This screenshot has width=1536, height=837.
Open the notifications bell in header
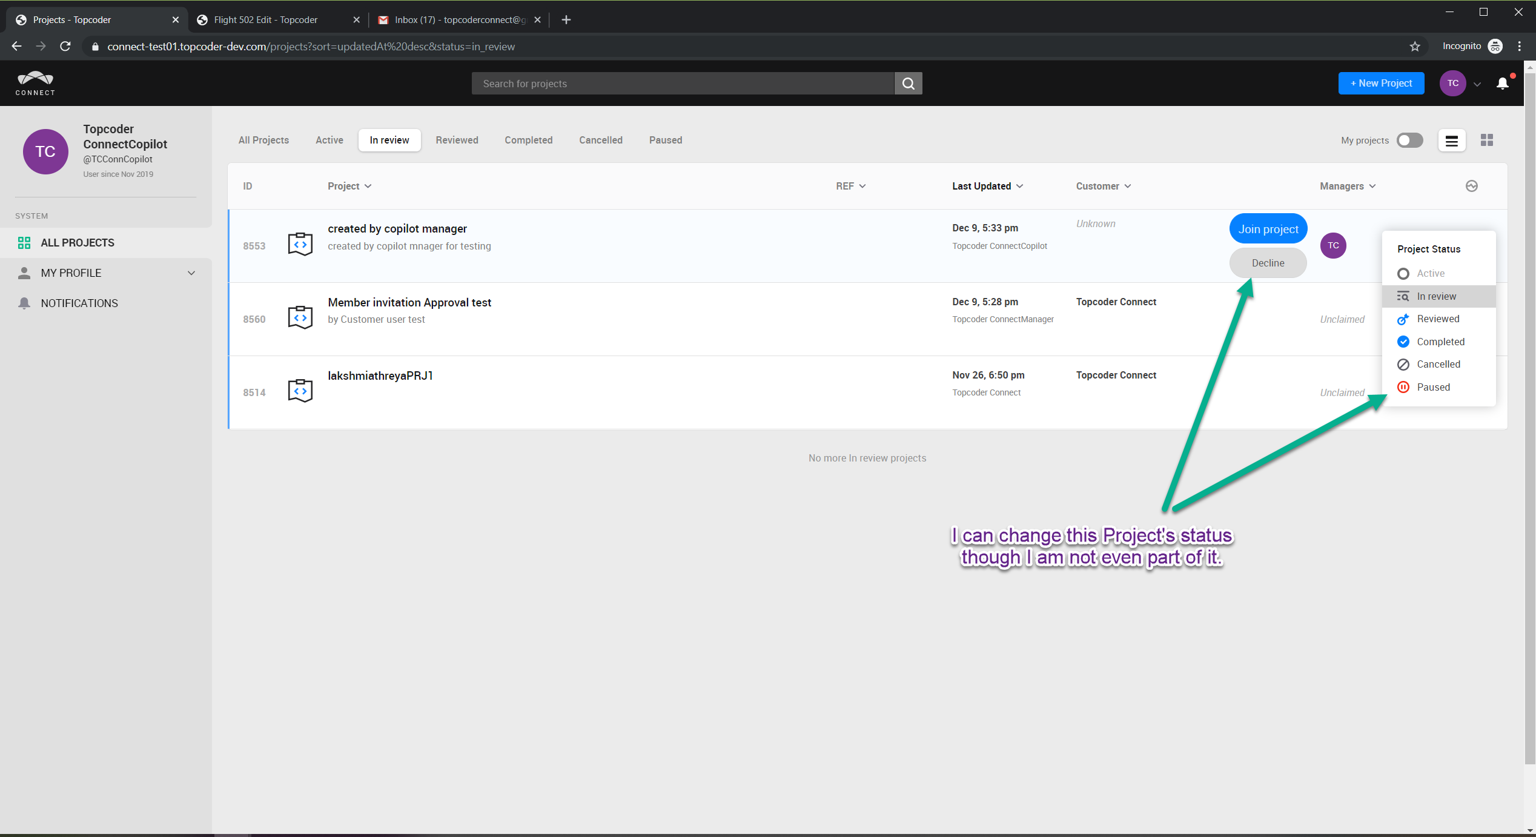pos(1502,84)
